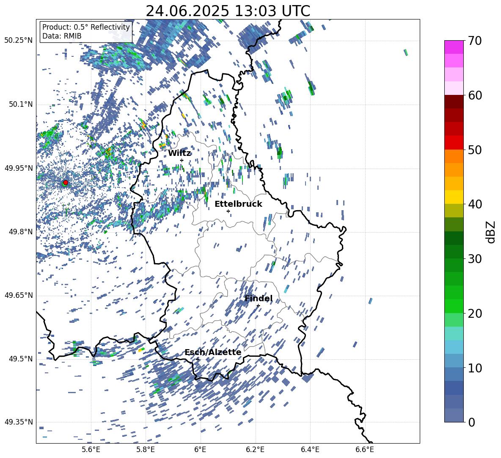Screen dimensions: 501x458
Task: Select the Wiltz city label
Action: click(x=179, y=153)
